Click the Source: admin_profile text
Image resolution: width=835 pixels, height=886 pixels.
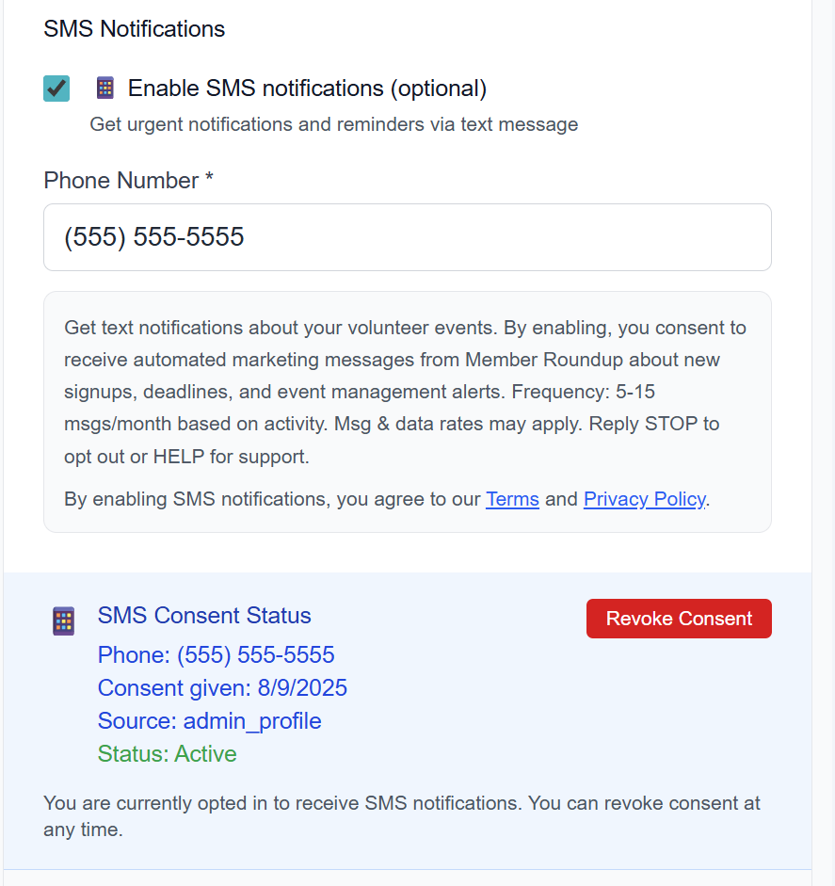[x=210, y=721]
